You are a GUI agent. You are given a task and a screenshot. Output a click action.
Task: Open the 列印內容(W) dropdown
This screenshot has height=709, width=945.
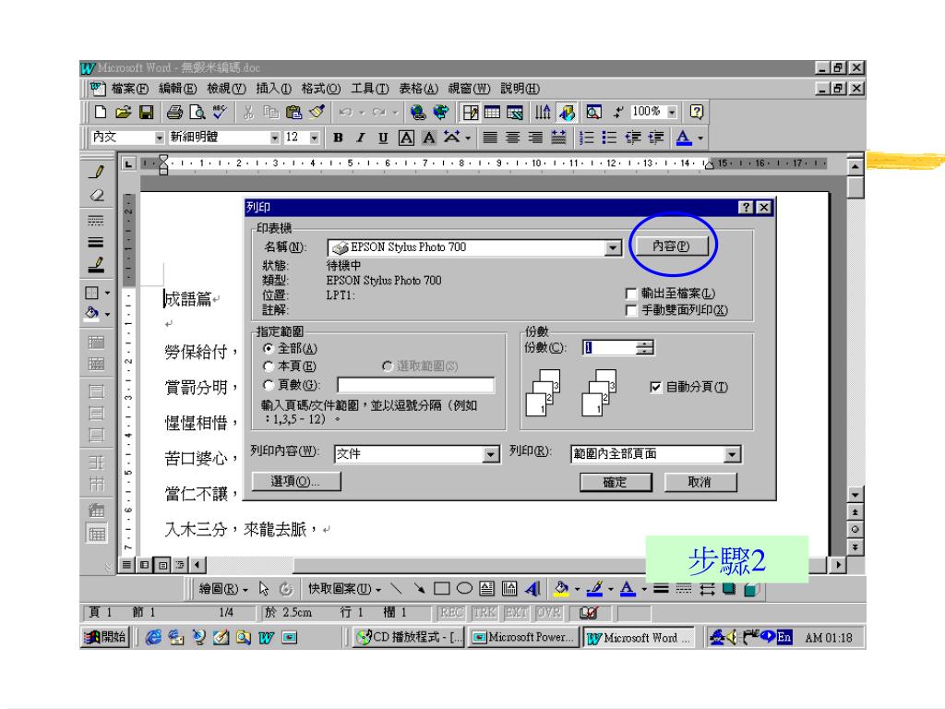pos(491,454)
